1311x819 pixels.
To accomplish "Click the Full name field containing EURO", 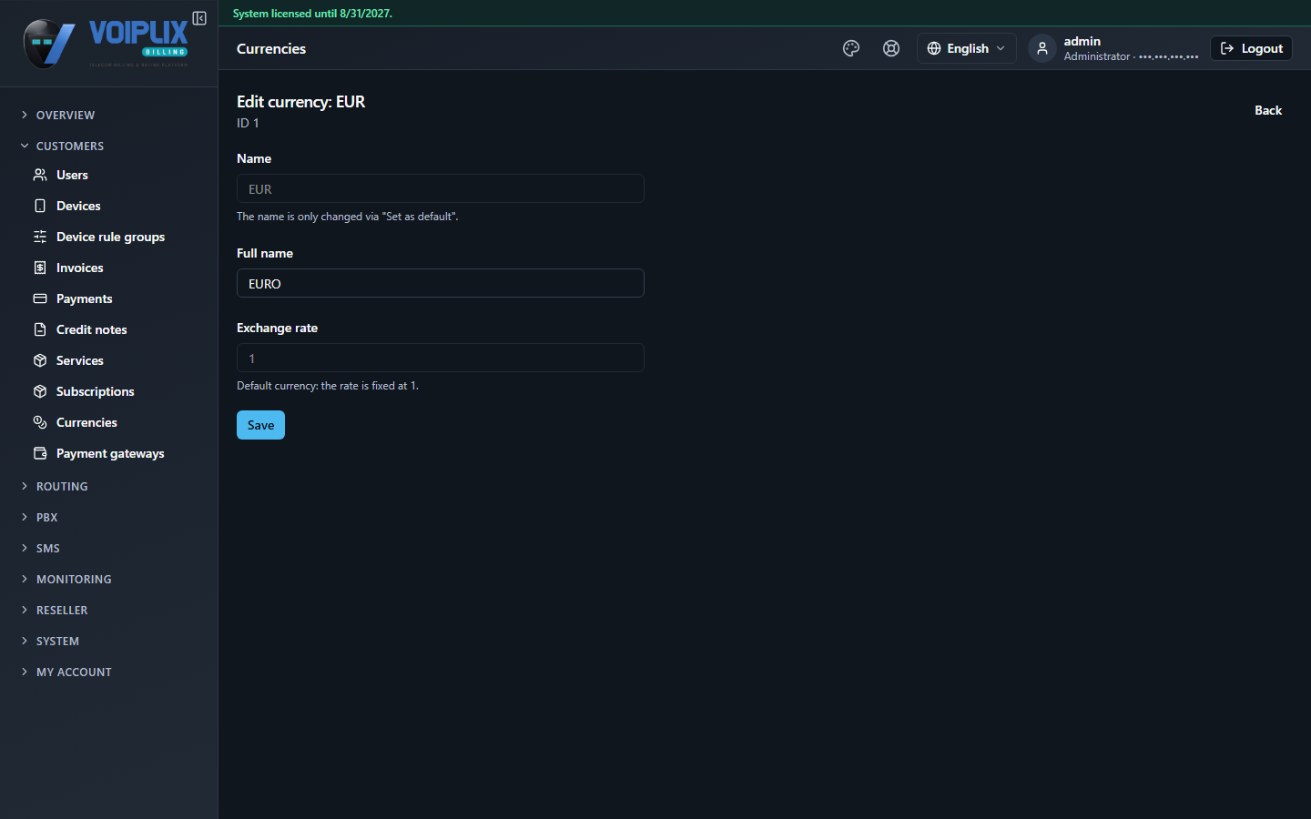I will pyautogui.click(x=441, y=283).
